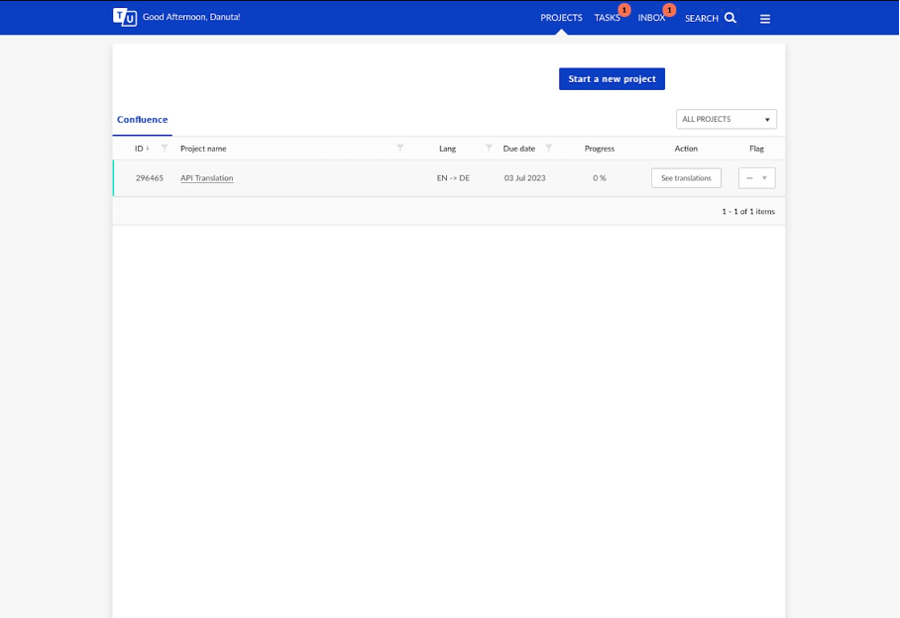Select the Confluence tab
This screenshot has width=900, height=618.
point(143,120)
